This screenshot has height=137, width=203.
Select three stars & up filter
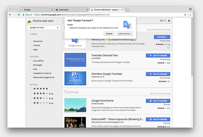pyautogui.click(x=31, y=98)
